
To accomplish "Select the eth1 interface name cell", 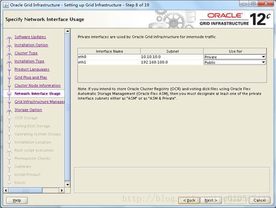I will click(109, 62).
